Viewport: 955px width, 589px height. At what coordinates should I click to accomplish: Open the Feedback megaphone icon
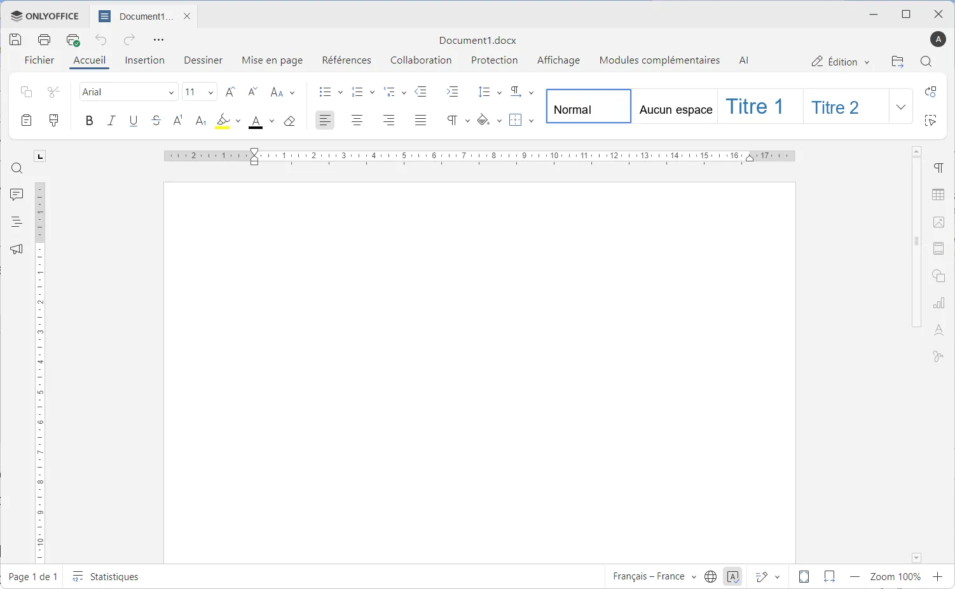tap(17, 249)
